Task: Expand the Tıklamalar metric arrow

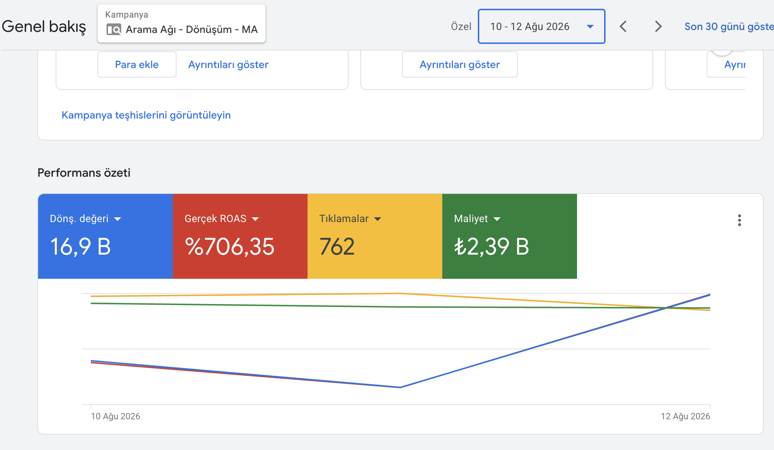Action: (x=377, y=219)
